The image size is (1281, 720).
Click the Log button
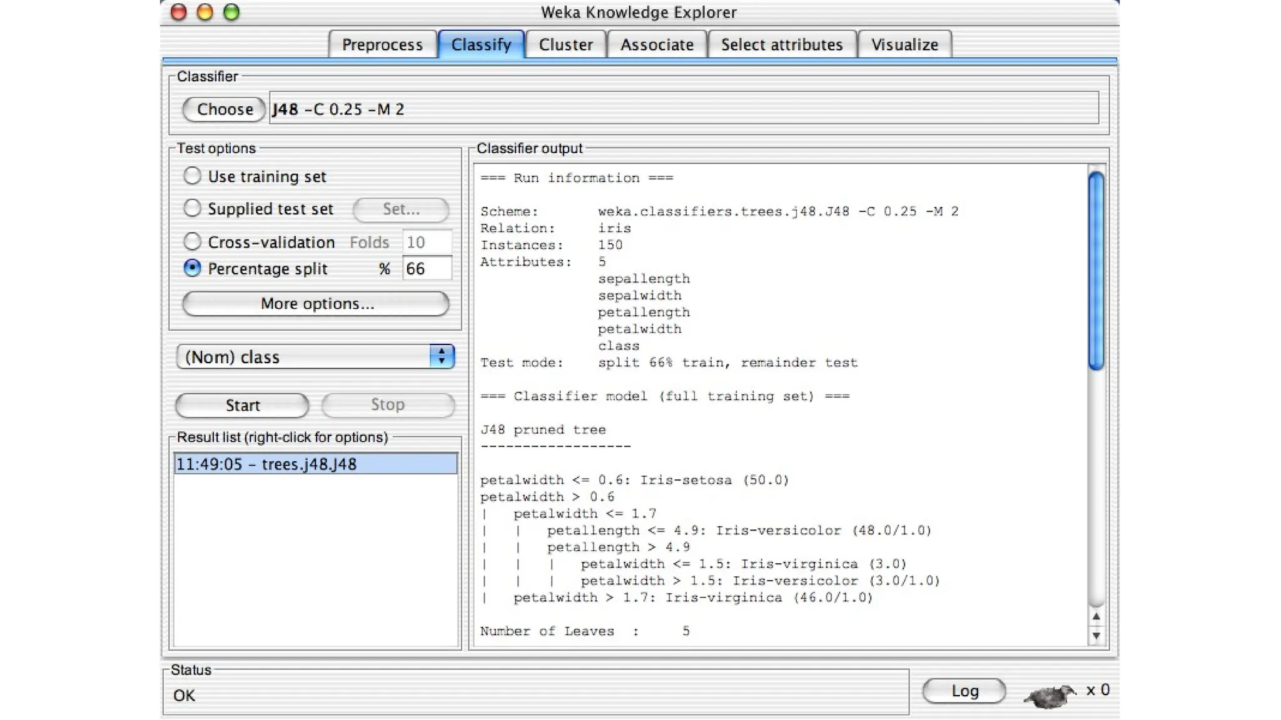tap(964, 691)
